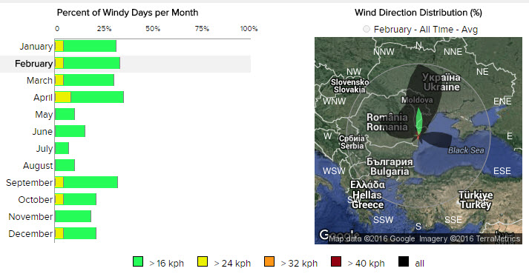The height and width of the screenshot is (274, 529).
Task: Click the red center marker on the map
Action: pyautogui.click(x=418, y=137)
